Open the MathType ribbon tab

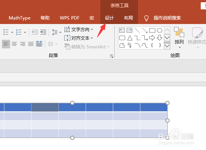point(20,18)
